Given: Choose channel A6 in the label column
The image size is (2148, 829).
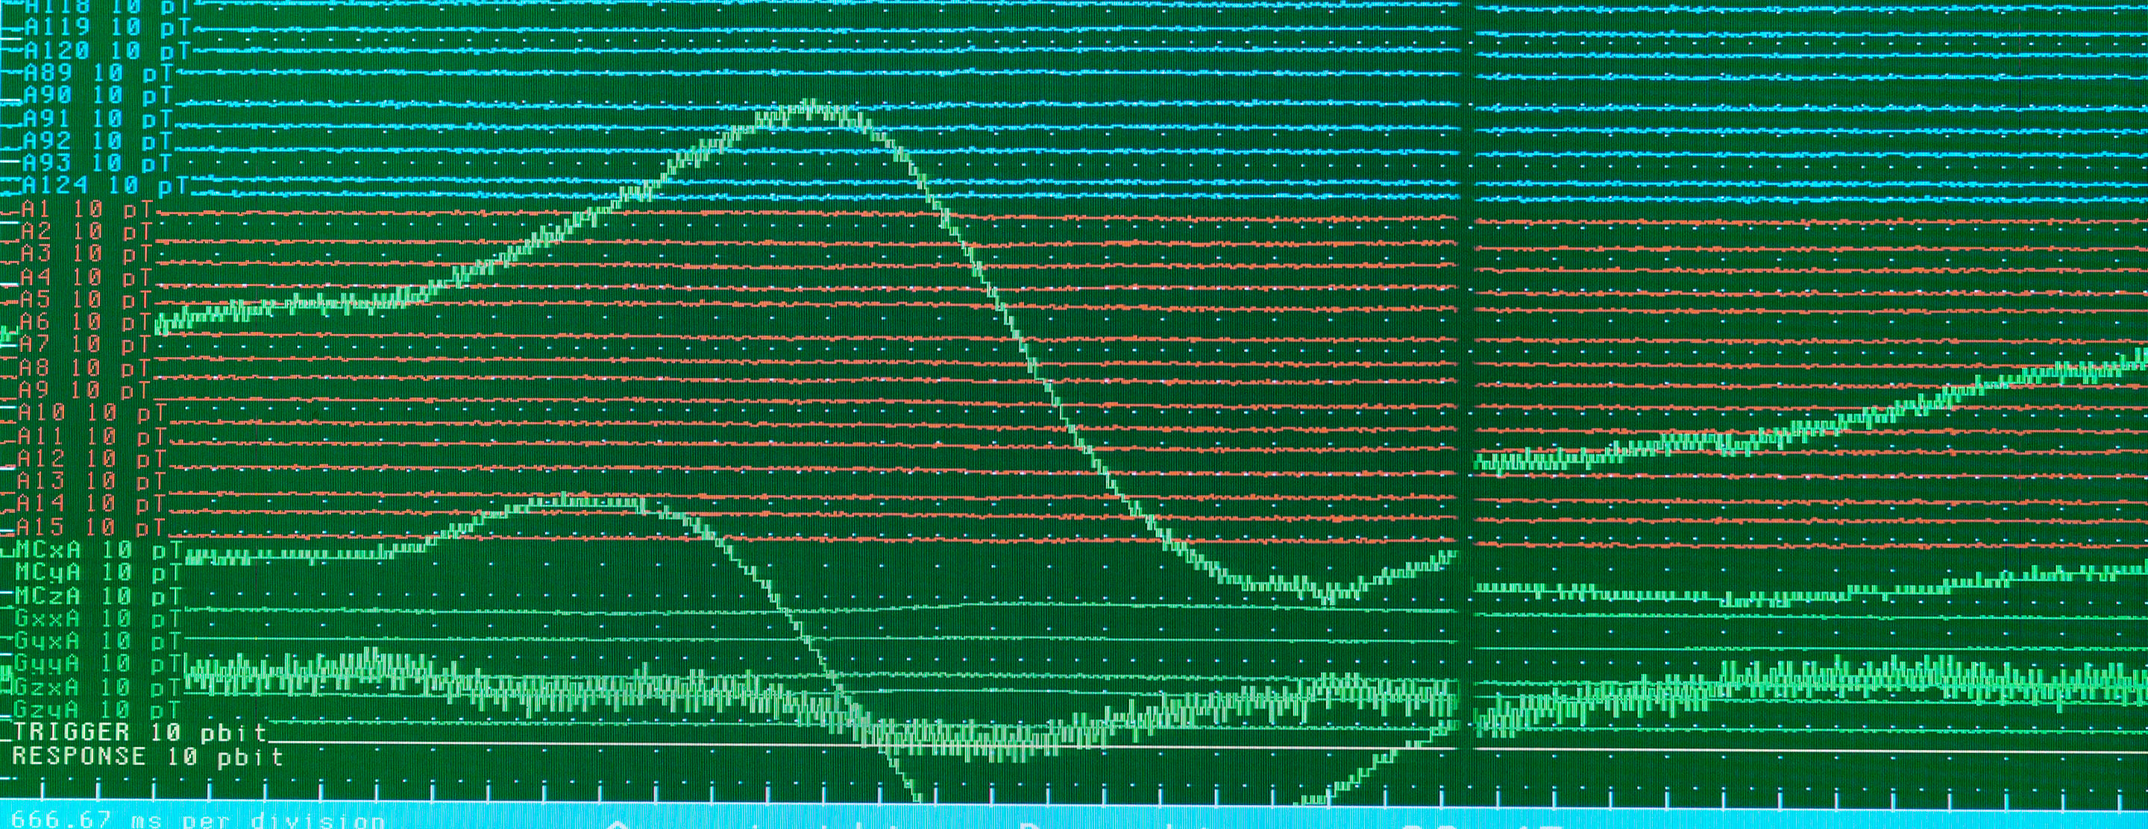Looking at the screenshot, I should [x=85, y=321].
